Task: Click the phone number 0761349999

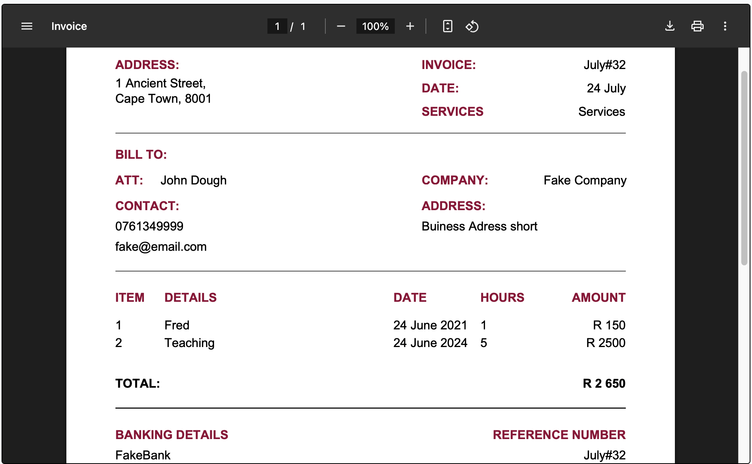Action: point(149,226)
